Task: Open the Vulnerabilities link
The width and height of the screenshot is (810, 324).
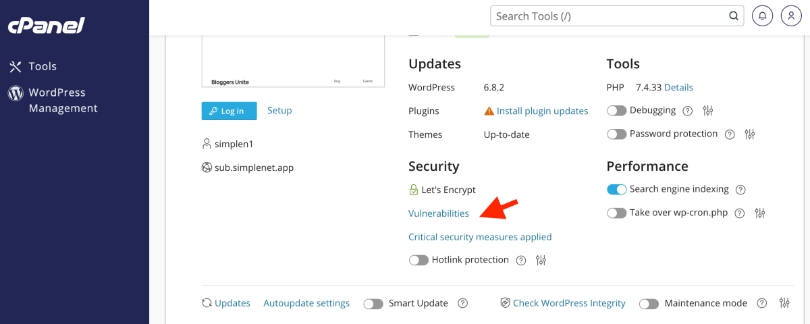Action: point(439,213)
